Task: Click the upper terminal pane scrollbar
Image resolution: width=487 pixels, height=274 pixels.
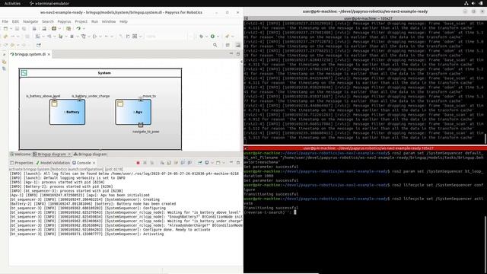Action: point(485,139)
